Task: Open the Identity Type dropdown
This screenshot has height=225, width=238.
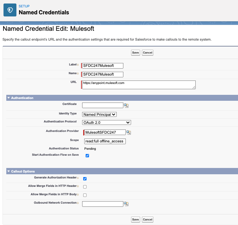Action: tap(99, 114)
